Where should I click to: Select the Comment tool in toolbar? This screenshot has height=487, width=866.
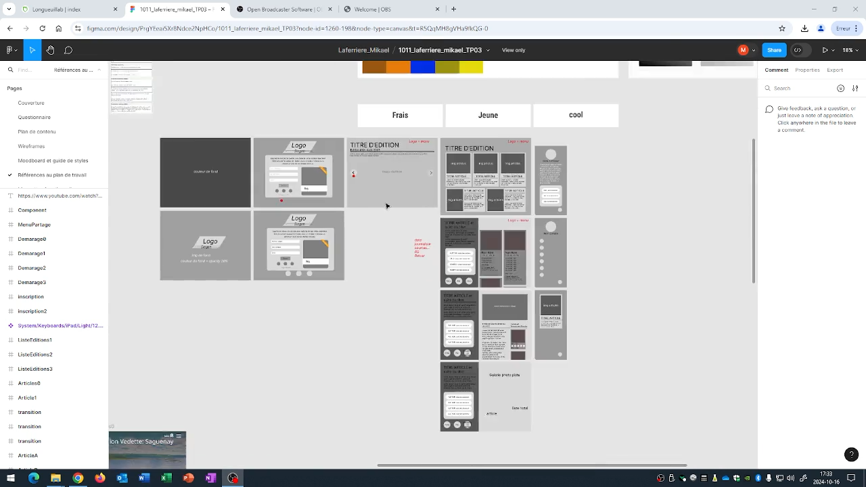point(68,50)
